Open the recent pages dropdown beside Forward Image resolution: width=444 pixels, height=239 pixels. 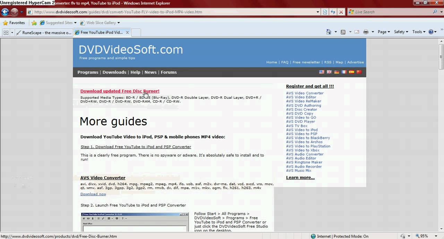(x=22, y=12)
